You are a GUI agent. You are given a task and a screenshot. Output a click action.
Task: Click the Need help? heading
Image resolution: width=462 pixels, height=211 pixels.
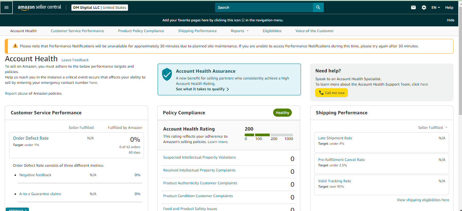[x=328, y=71]
